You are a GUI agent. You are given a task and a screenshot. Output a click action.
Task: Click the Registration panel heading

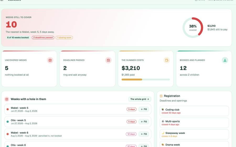pos(172,96)
